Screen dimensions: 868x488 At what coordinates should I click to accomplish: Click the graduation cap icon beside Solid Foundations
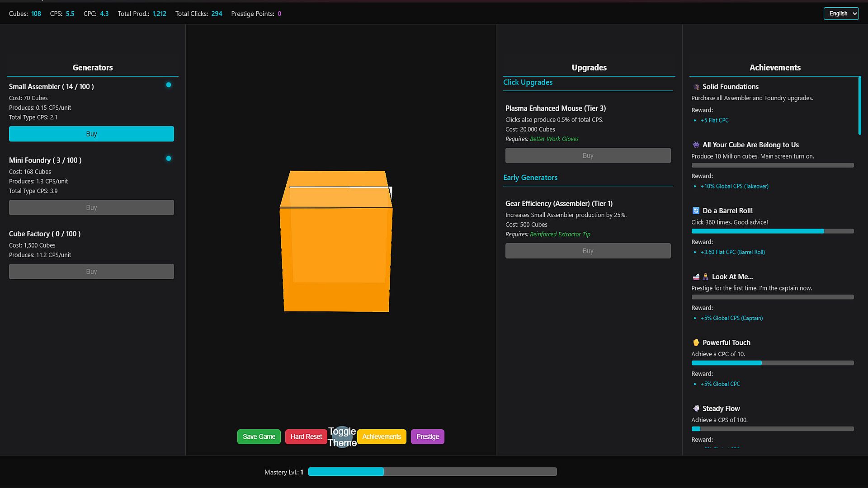(x=696, y=87)
